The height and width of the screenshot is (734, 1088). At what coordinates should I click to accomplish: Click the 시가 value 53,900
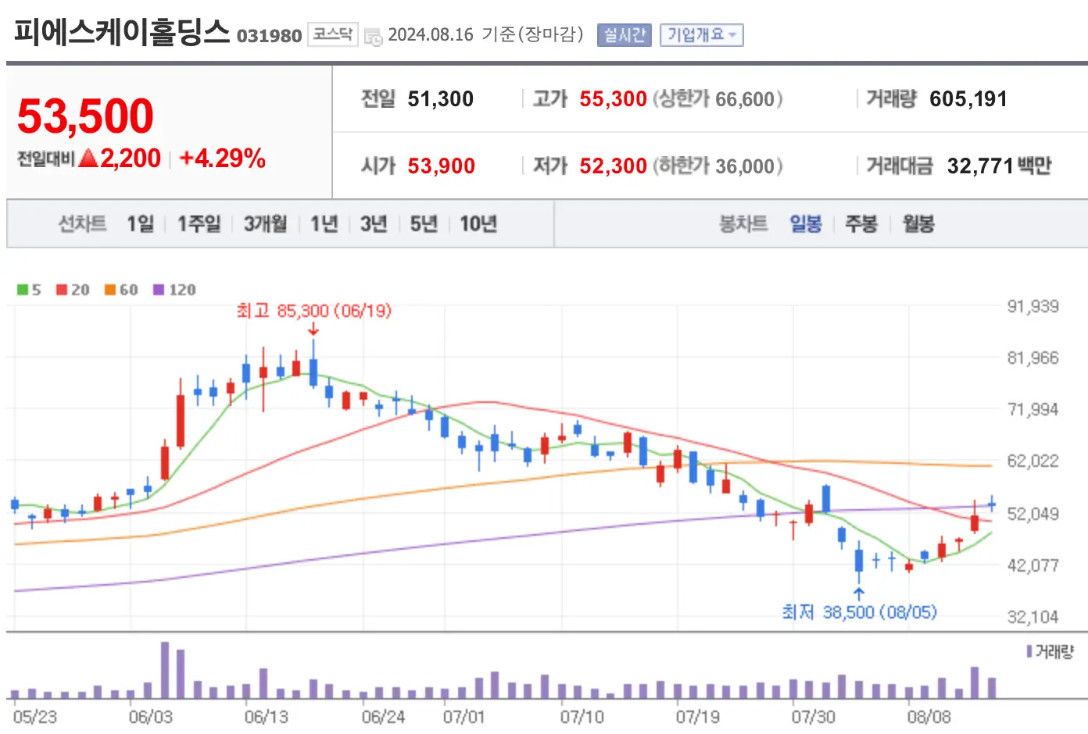click(x=441, y=166)
